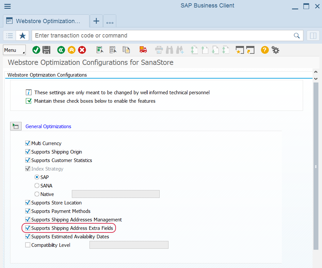Click the second document with cursor toolbar icon
322x268 pixels.
click(x=113, y=50)
